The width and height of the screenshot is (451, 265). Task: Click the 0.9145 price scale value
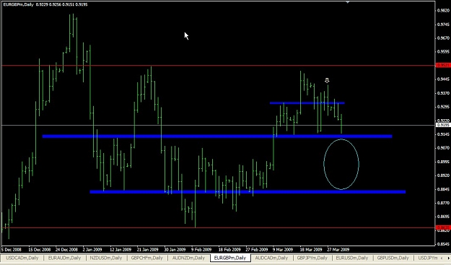(x=443, y=134)
